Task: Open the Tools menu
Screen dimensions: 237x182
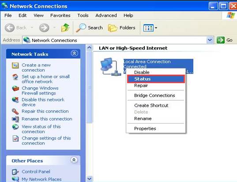Action: [83, 15]
